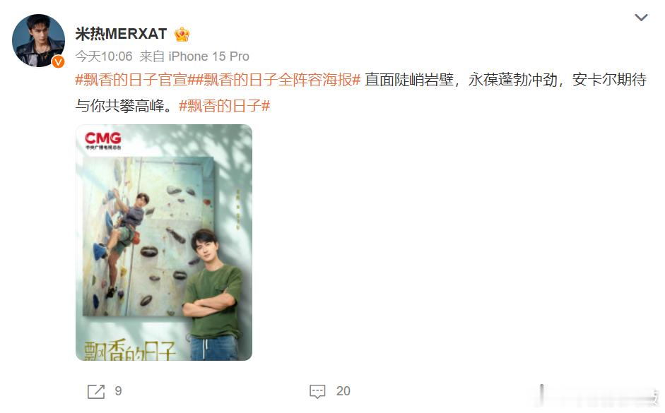The width and height of the screenshot is (665, 413).
Task: Open the 米热MERXAT username link
Action: coord(122,34)
